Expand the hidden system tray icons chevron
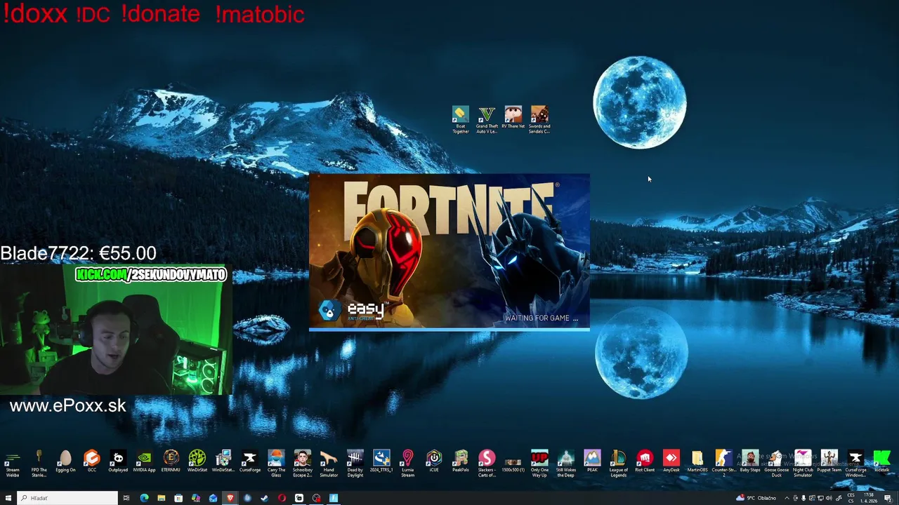899x505 pixels. 787,498
